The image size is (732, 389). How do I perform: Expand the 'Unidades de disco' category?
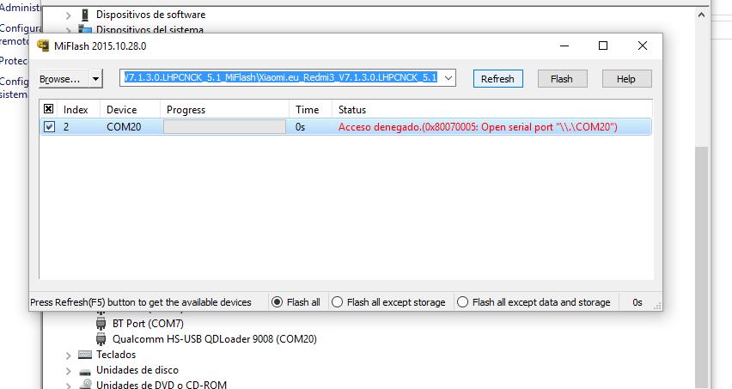(69, 371)
